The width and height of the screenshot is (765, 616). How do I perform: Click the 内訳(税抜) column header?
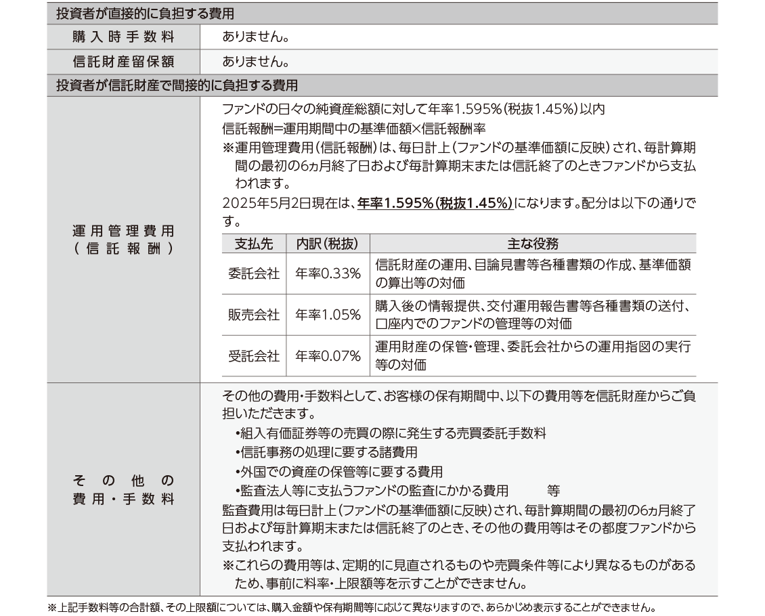(328, 244)
